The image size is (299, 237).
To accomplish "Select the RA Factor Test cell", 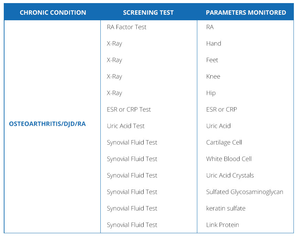I will pyautogui.click(x=126, y=27).
